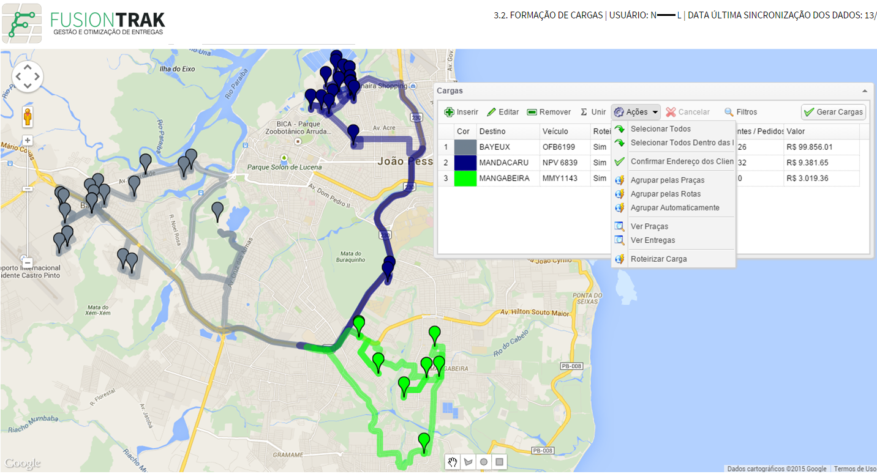Screen dimensions: 877x474
Task: Zoom in with the map plus button
Action: 28,140
